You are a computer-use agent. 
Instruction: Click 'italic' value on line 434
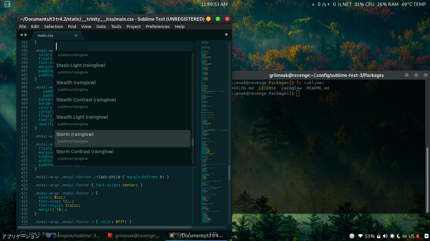[72, 206]
